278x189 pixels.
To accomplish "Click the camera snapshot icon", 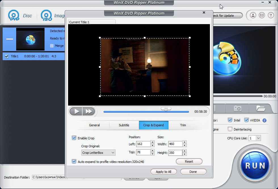I will tap(237, 108).
